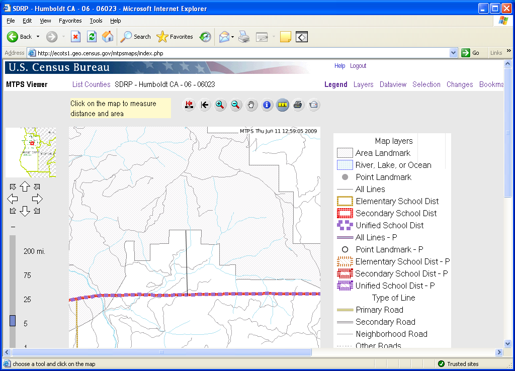
Task: Expand the Links toolbar chevron
Action: [x=509, y=51]
